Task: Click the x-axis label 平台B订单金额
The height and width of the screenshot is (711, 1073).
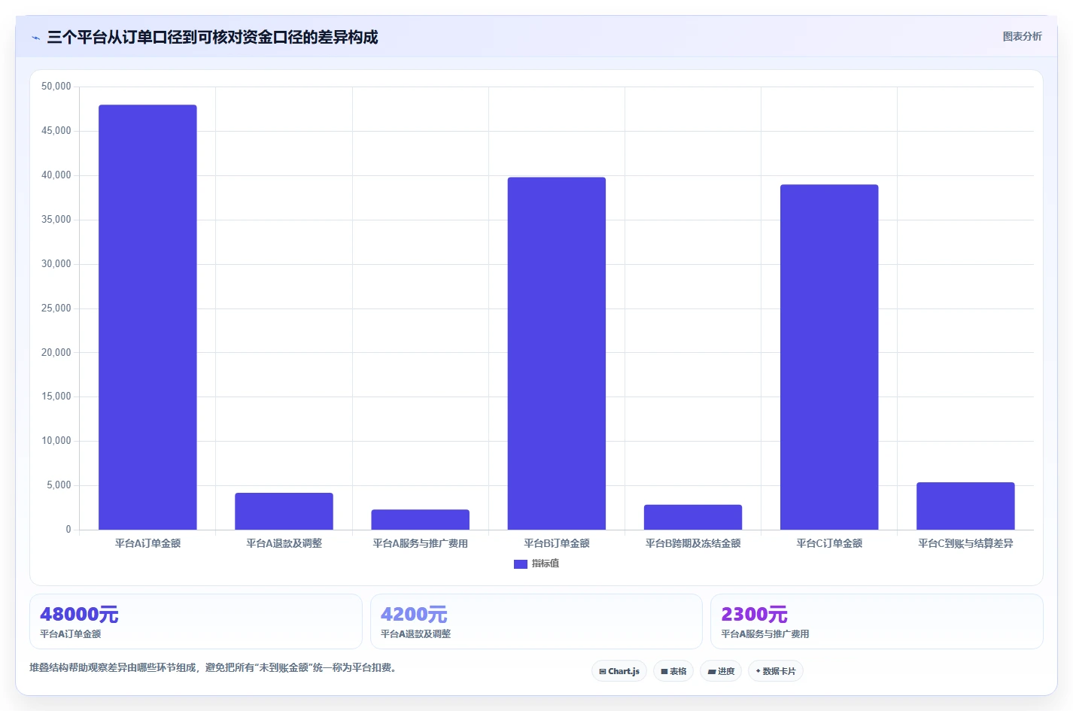Action: [x=557, y=543]
